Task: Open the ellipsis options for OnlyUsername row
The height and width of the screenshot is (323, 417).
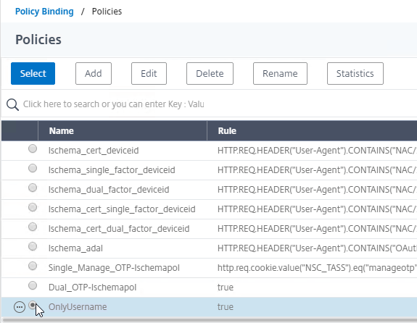Action: [x=20, y=307]
